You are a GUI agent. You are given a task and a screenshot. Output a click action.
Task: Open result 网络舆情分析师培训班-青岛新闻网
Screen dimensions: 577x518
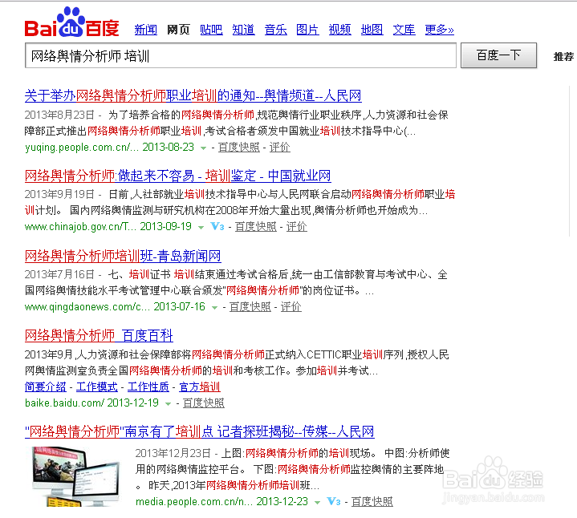coord(123,256)
